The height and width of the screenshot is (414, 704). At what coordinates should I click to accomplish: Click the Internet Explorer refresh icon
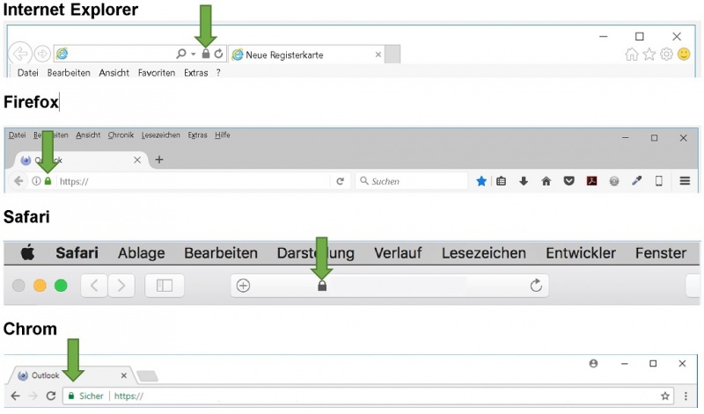click(x=218, y=54)
